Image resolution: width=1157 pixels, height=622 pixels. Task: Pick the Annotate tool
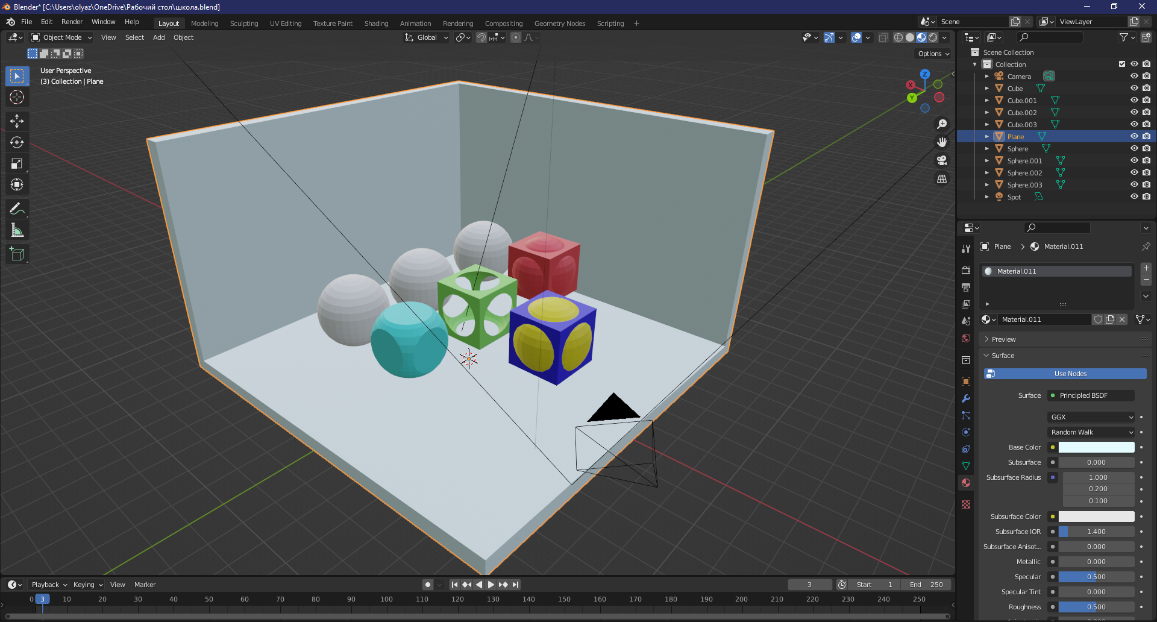coord(17,209)
